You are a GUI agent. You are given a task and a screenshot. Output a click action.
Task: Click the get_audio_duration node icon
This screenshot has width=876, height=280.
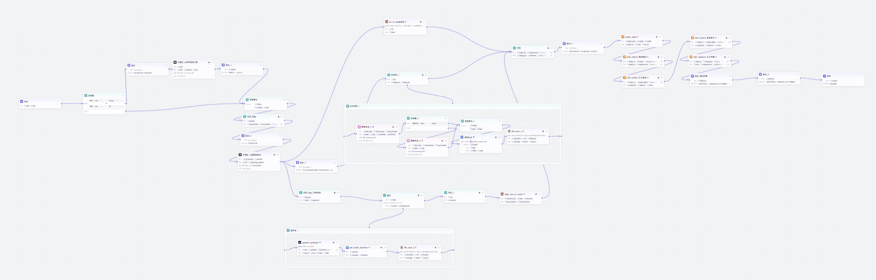pyautogui.click(x=347, y=247)
